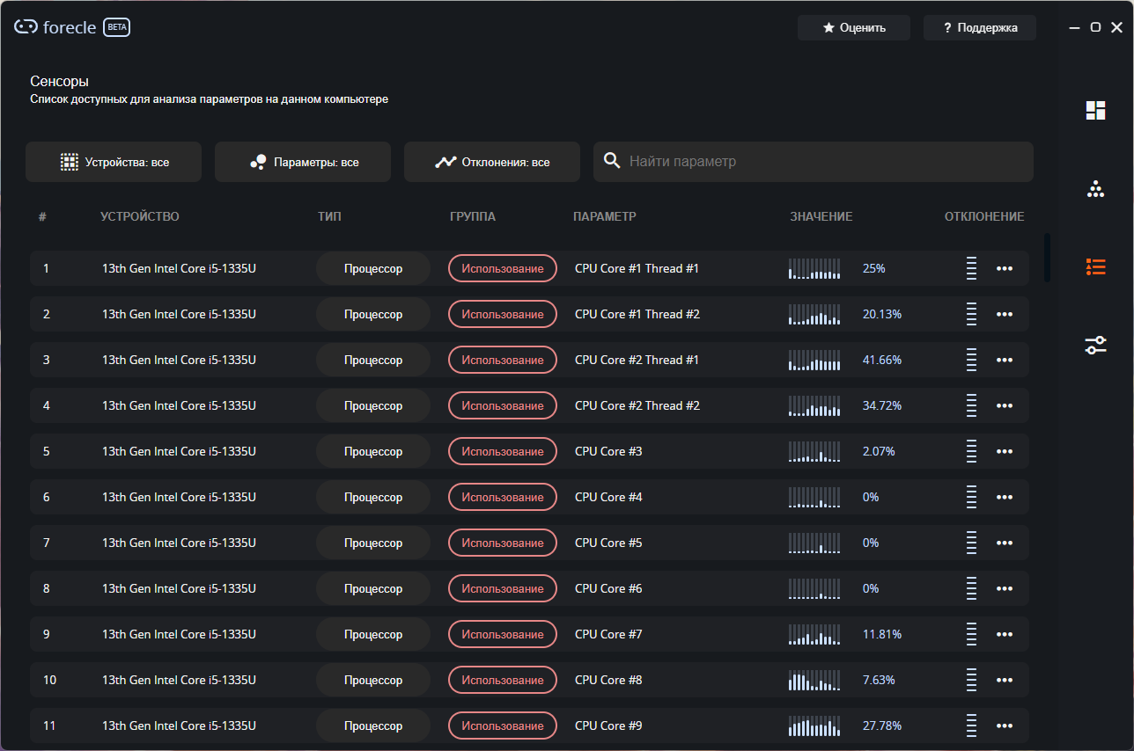Select the CPU Core #2 Thread #2 parameter
Viewport: 1134px width, 751px height.
coord(637,405)
